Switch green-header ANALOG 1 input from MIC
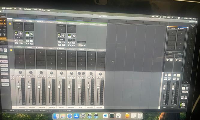Viewport: 200px width, 120px height. tap(59, 35)
